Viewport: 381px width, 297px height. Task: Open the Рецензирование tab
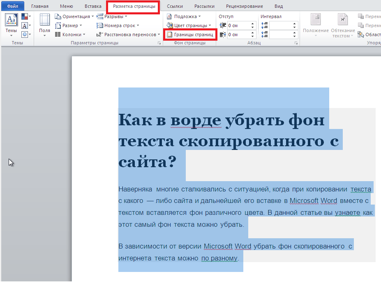click(244, 6)
